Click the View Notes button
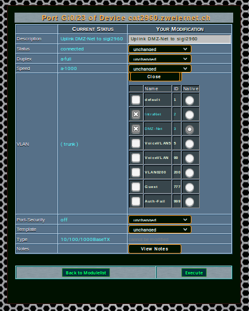The height and width of the screenshot is (311, 249). (155, 249)
